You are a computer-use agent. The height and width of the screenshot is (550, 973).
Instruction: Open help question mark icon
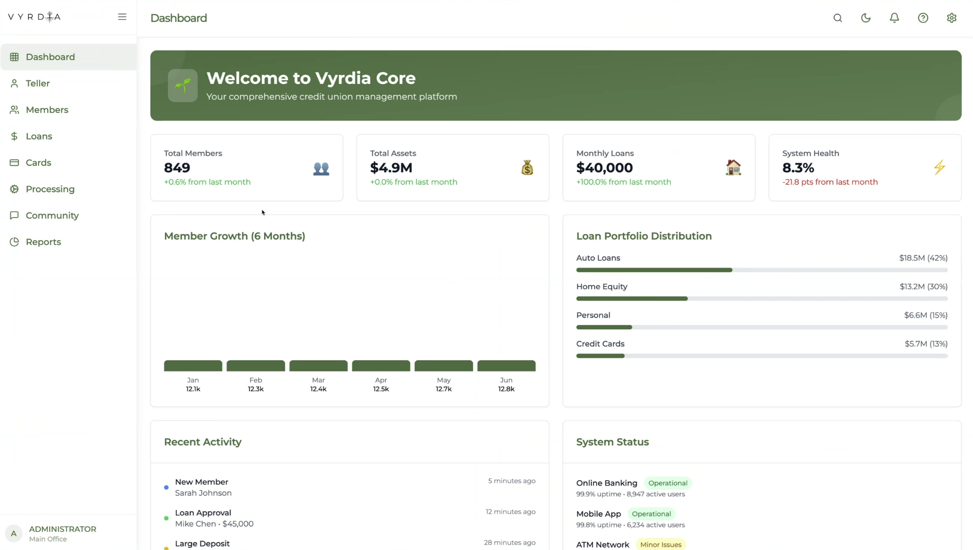click(x=923, y=18)
